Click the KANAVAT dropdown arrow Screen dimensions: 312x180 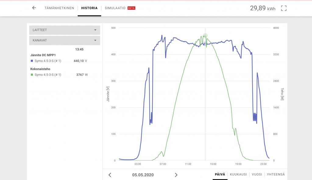(x=95, y=40)
